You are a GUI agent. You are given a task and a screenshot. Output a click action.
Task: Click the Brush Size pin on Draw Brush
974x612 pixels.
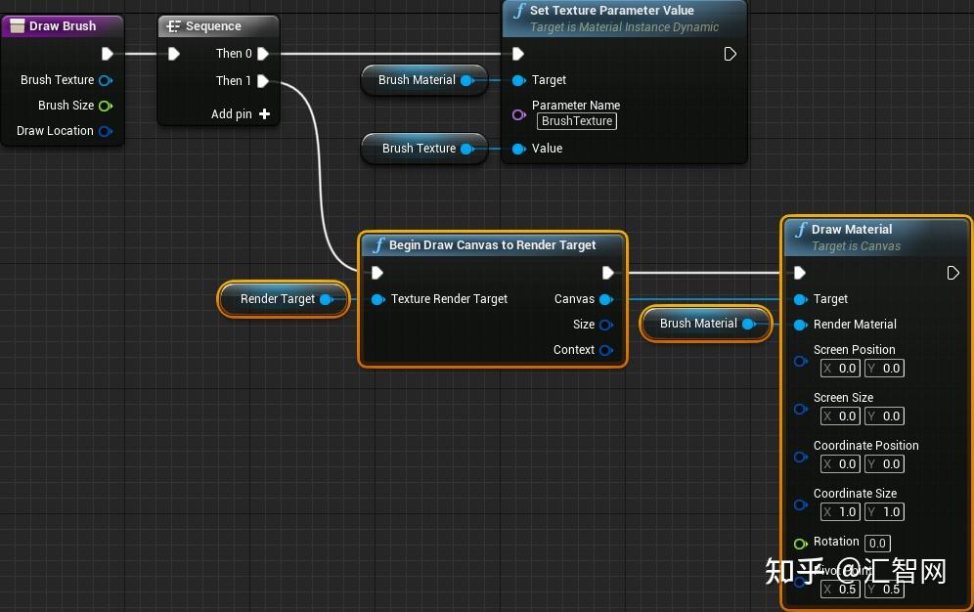pyautogui.click(x=106, y=106)
